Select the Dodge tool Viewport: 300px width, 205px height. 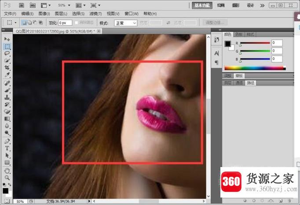coord(7,133)
